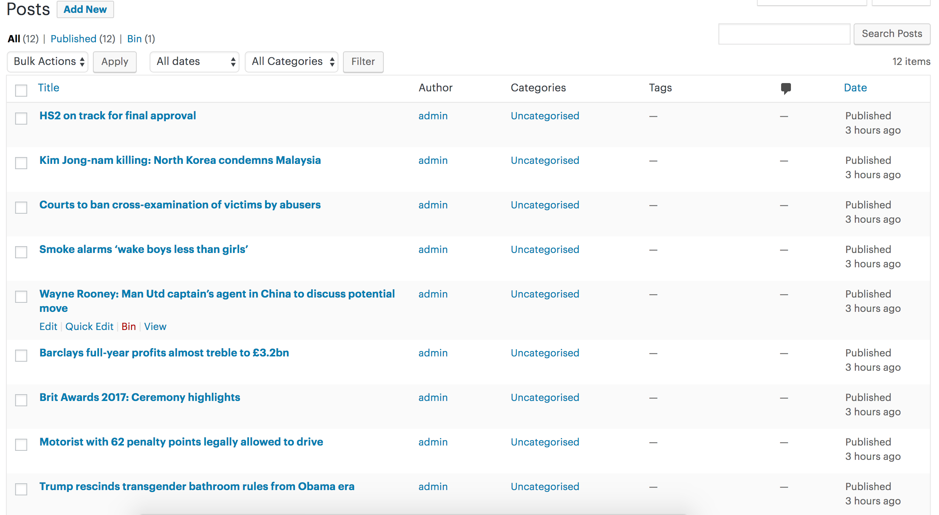This screenshot has width=939, height=515.
Task: Click the Apply button
Action: (x=115, y=62)
